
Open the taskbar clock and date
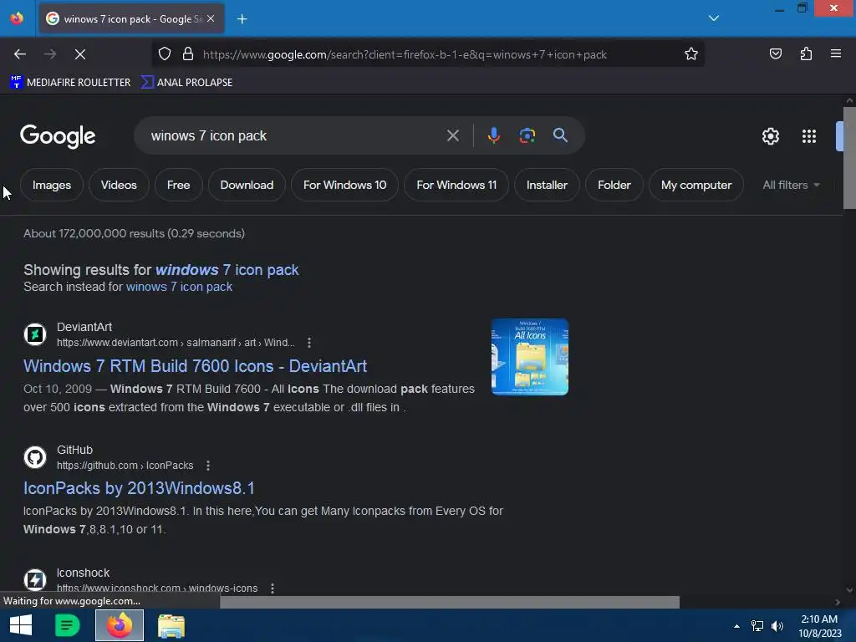[819, 626]
